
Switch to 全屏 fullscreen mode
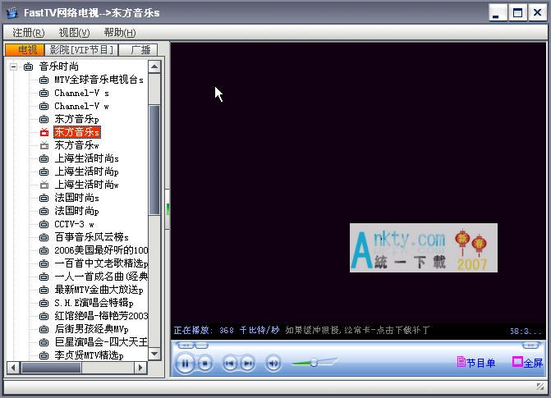(527, 363)
